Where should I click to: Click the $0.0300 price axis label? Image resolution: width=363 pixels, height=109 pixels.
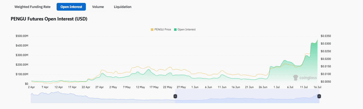click(x=326, y=44)
